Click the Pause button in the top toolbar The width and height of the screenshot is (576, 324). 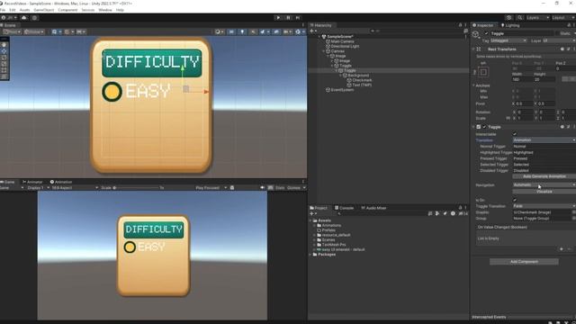(288, 18)
